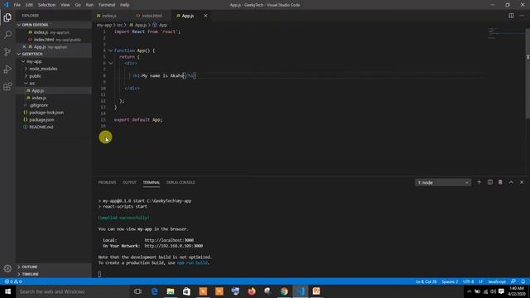Change indentation via Spaces: 2

(x=450, y=281)
